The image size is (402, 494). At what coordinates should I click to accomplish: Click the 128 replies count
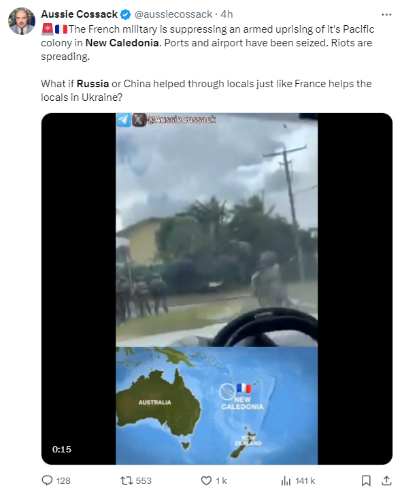(63, 481)
